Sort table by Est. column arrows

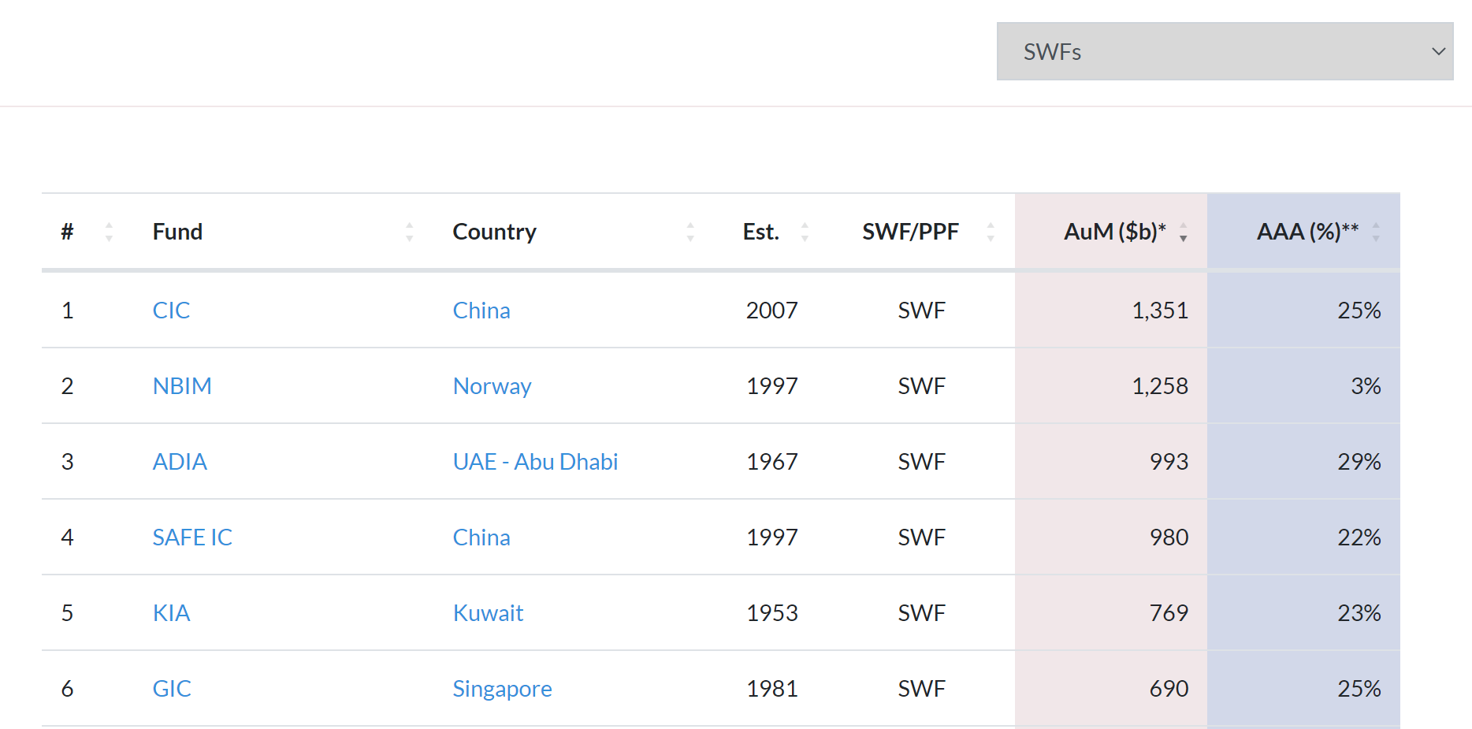pyautogui.click(x=805, y=232)
